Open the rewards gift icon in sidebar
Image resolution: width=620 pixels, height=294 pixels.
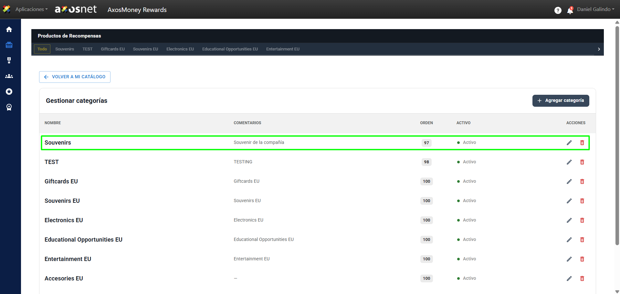coord(9,45)
